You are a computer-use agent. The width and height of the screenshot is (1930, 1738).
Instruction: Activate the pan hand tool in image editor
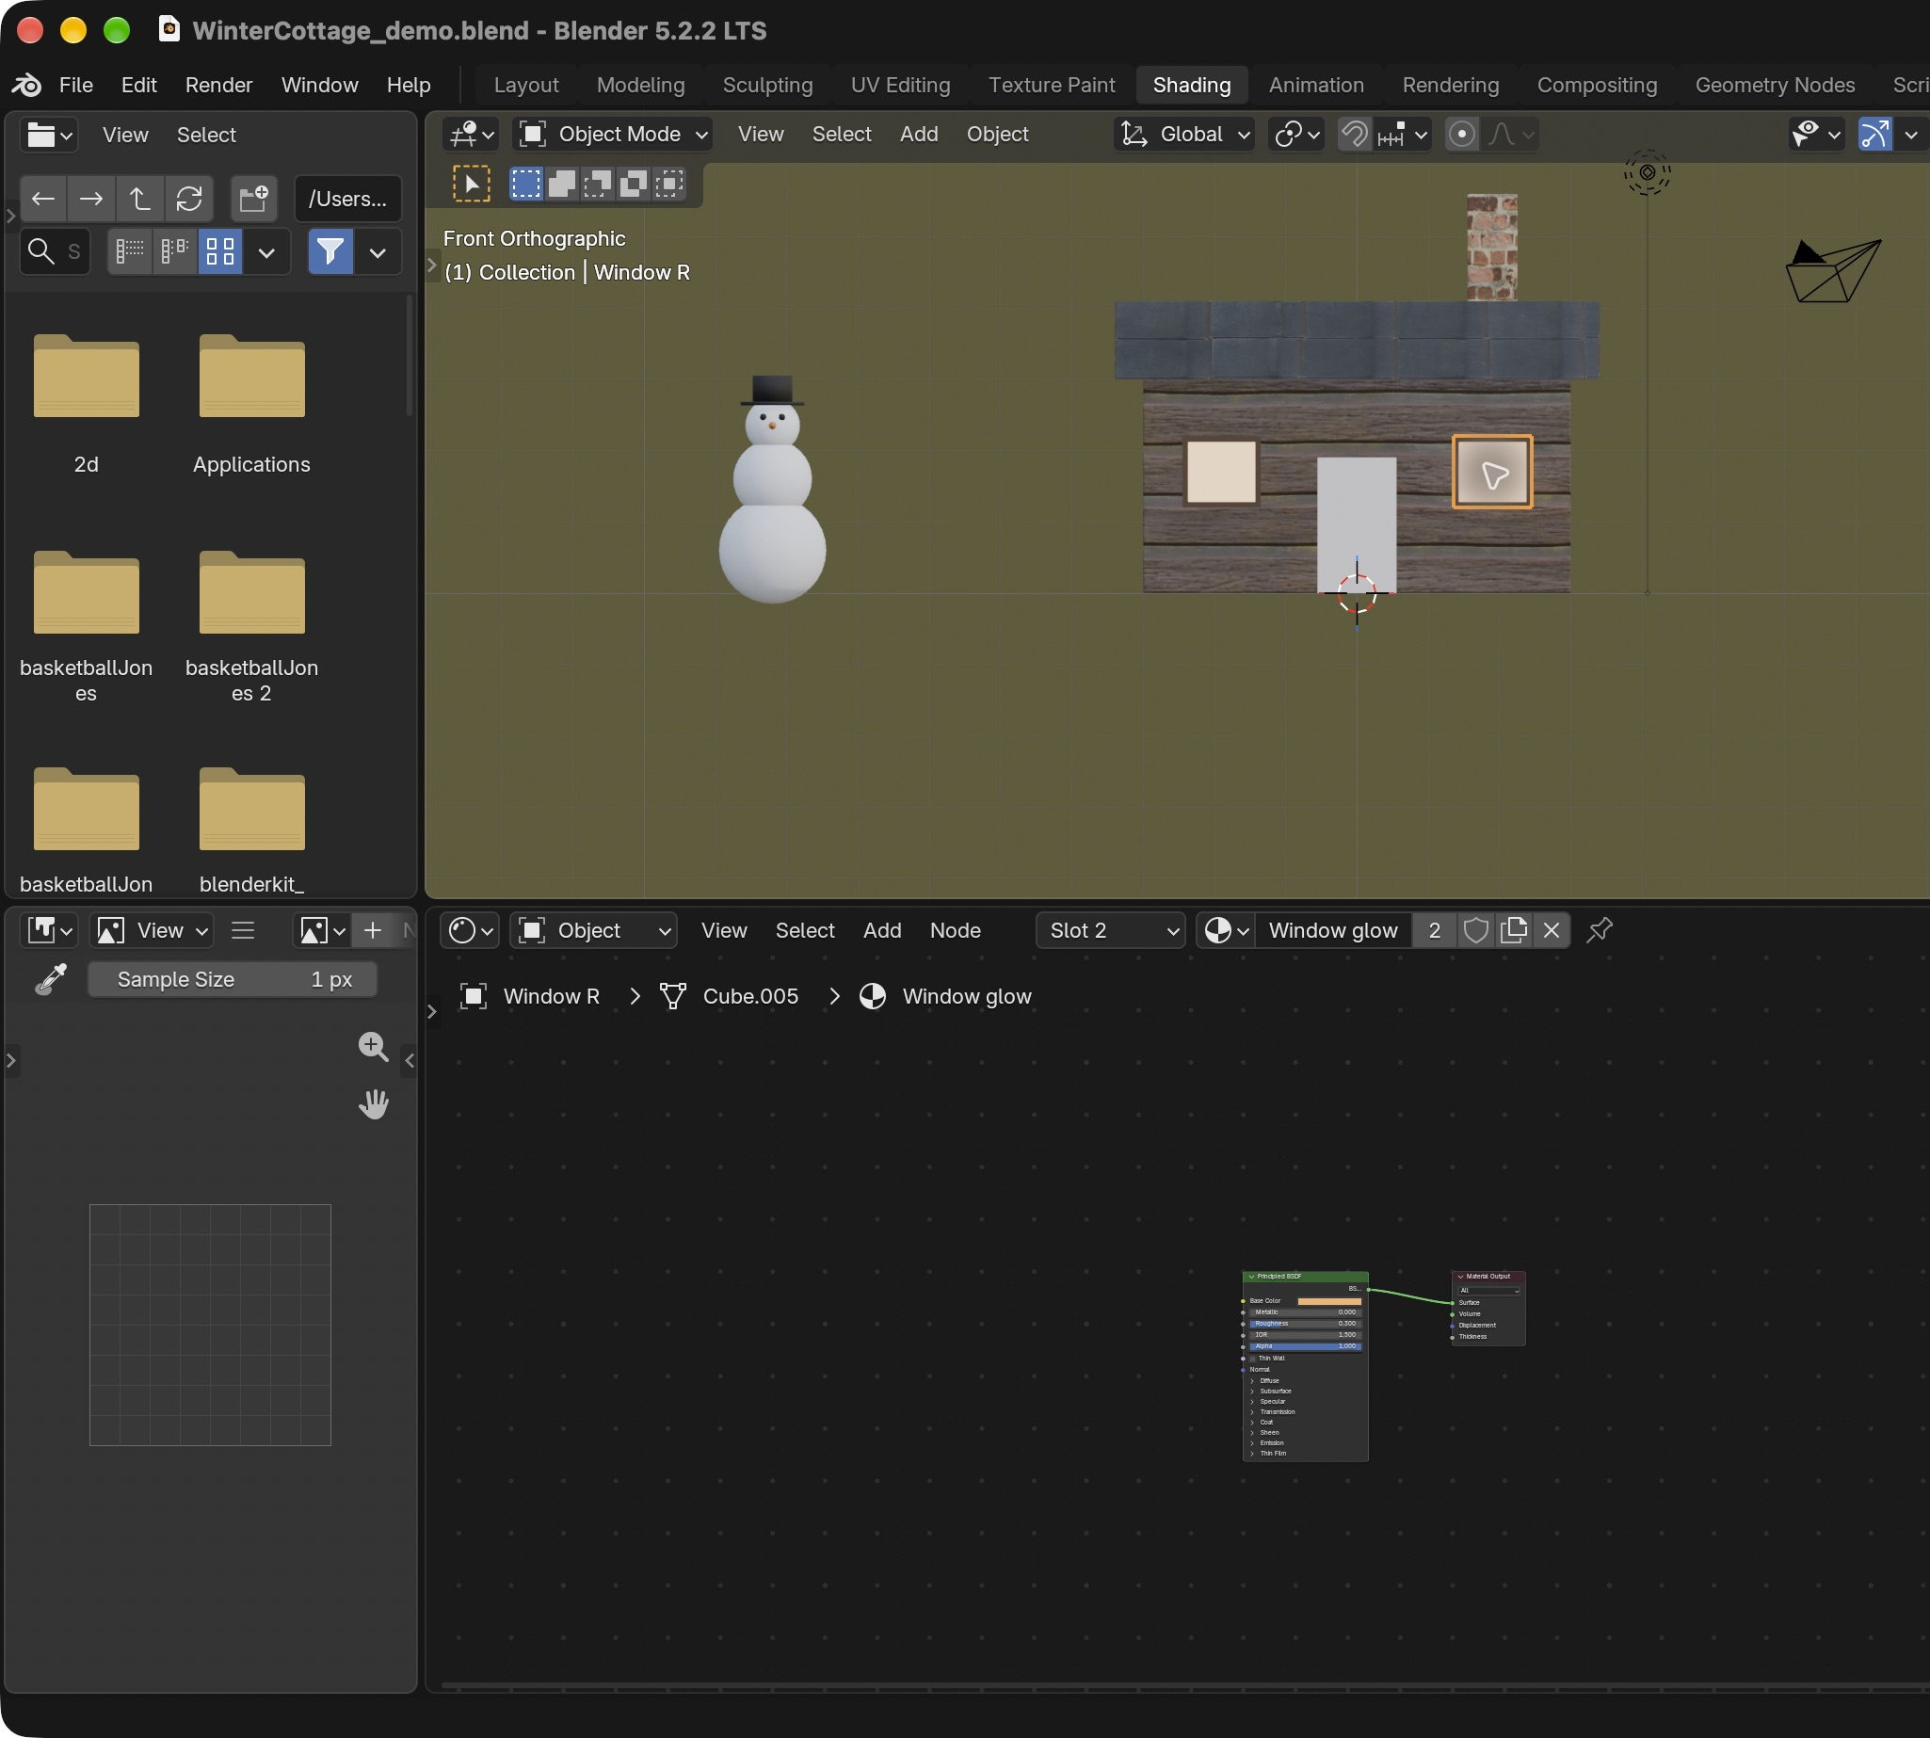pyautogui.click(x=374, y=1105)
